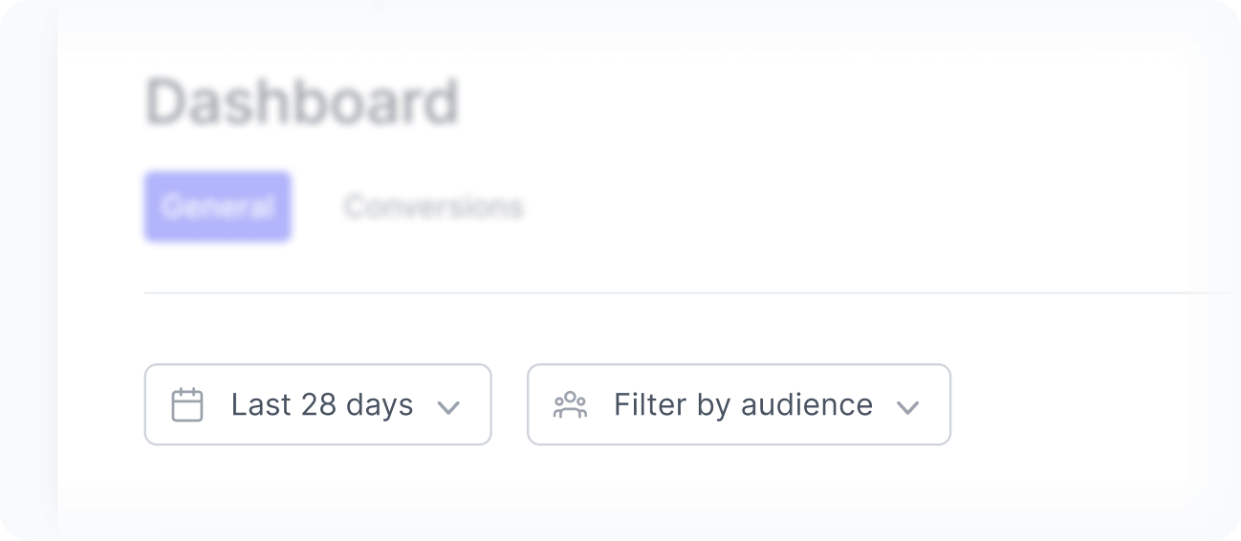This screenshot has width=1241, height=541.
Task: Click the "Filter by audience" text label
Action: click(743, 405)
